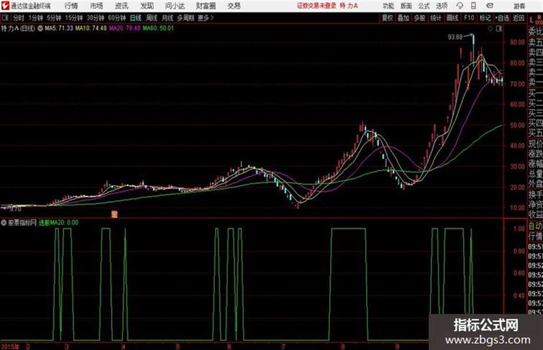Viewport: 543px width, 350px height.
Task: Open the 版面 menu
Action: point(406,6)
